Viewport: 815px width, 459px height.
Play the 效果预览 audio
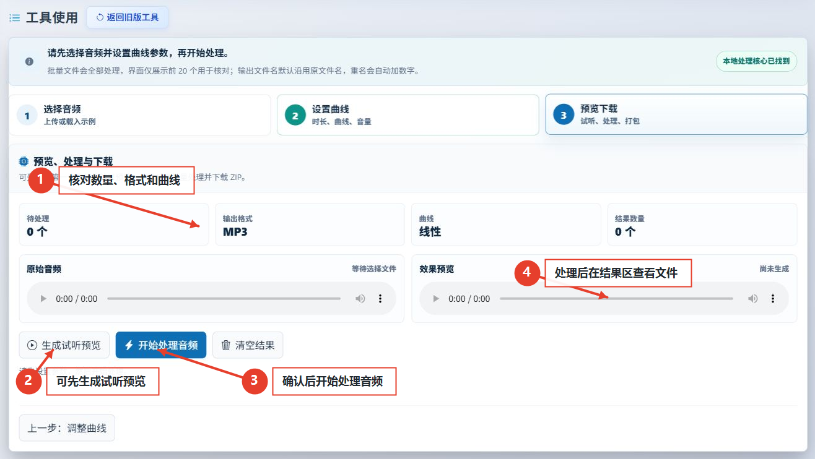pos(435,299)
